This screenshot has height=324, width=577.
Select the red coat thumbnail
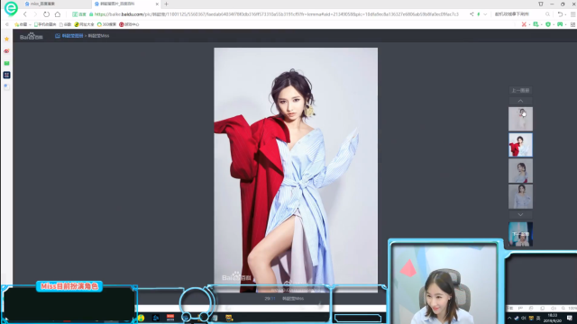(x=520, y=145)
